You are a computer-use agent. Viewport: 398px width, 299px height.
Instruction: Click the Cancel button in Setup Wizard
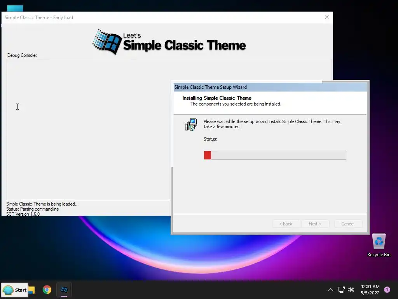(348, 224)
